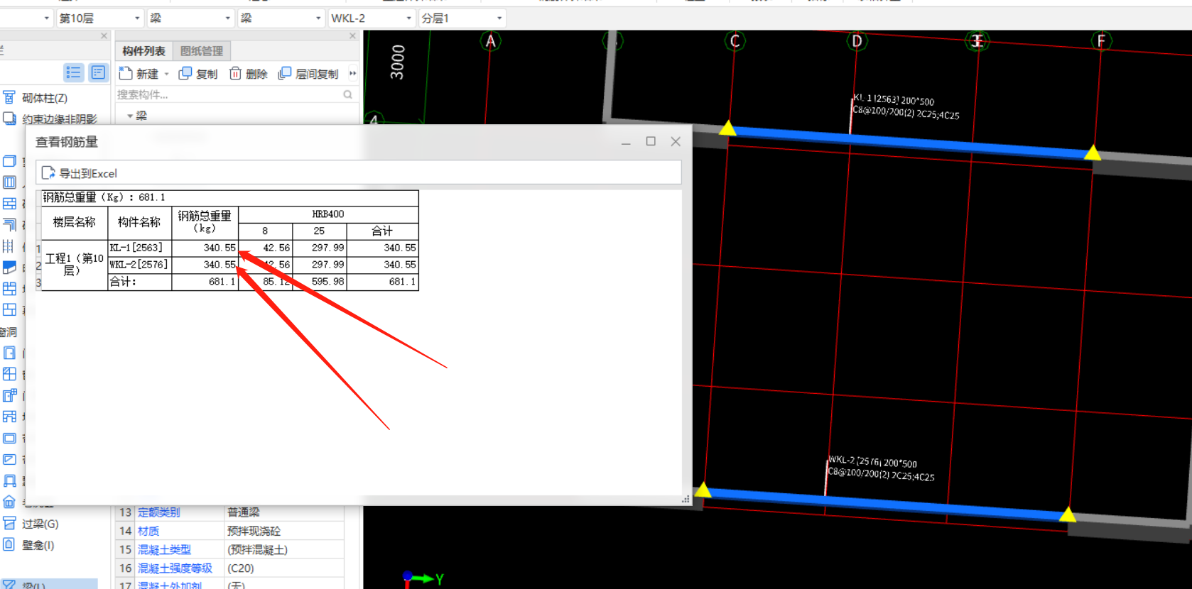Open the WKL-2 component dropdown
The height and width of the screenshot is (589, 1192).
[x=408, y=18]
